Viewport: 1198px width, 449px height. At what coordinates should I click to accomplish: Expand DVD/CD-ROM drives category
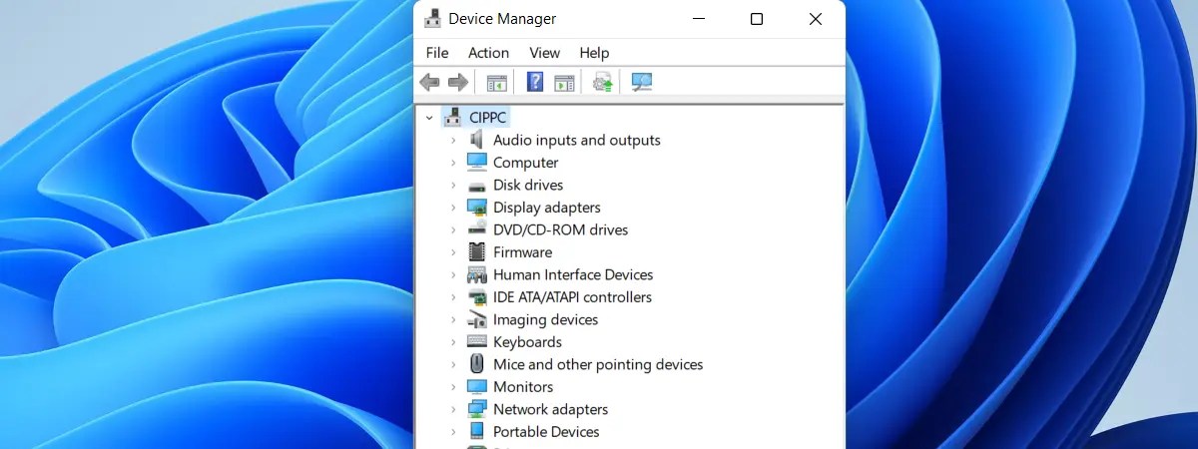452,230
